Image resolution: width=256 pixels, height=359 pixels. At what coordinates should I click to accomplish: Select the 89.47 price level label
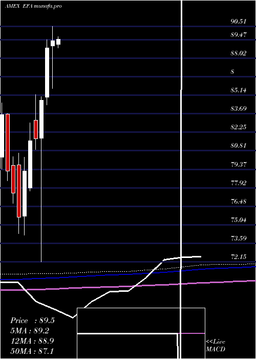point(239,35)
